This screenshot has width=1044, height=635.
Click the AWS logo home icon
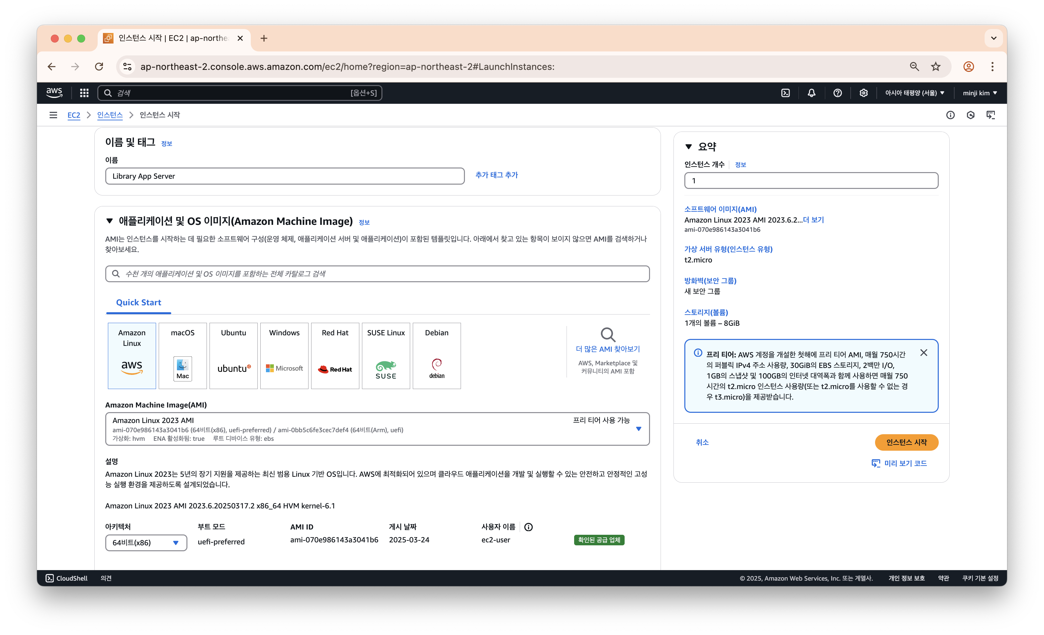[54, 93]
